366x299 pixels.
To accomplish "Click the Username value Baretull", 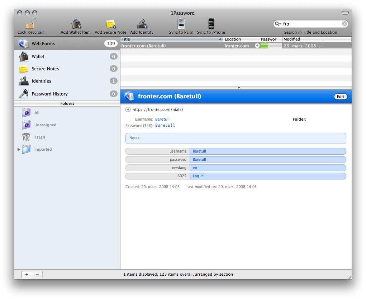I will click(162, 119).
